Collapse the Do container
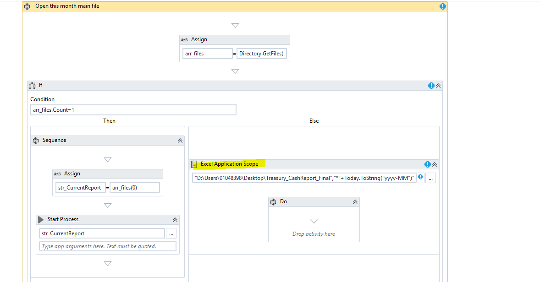540x282 pixels. click(x=355, y=201)
